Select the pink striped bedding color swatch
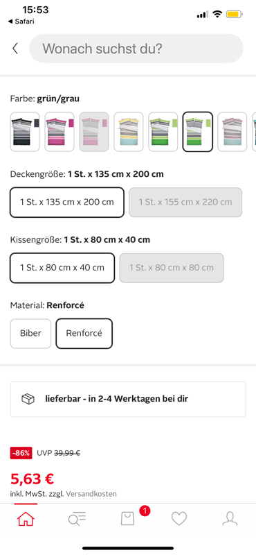 click(60, 132)
